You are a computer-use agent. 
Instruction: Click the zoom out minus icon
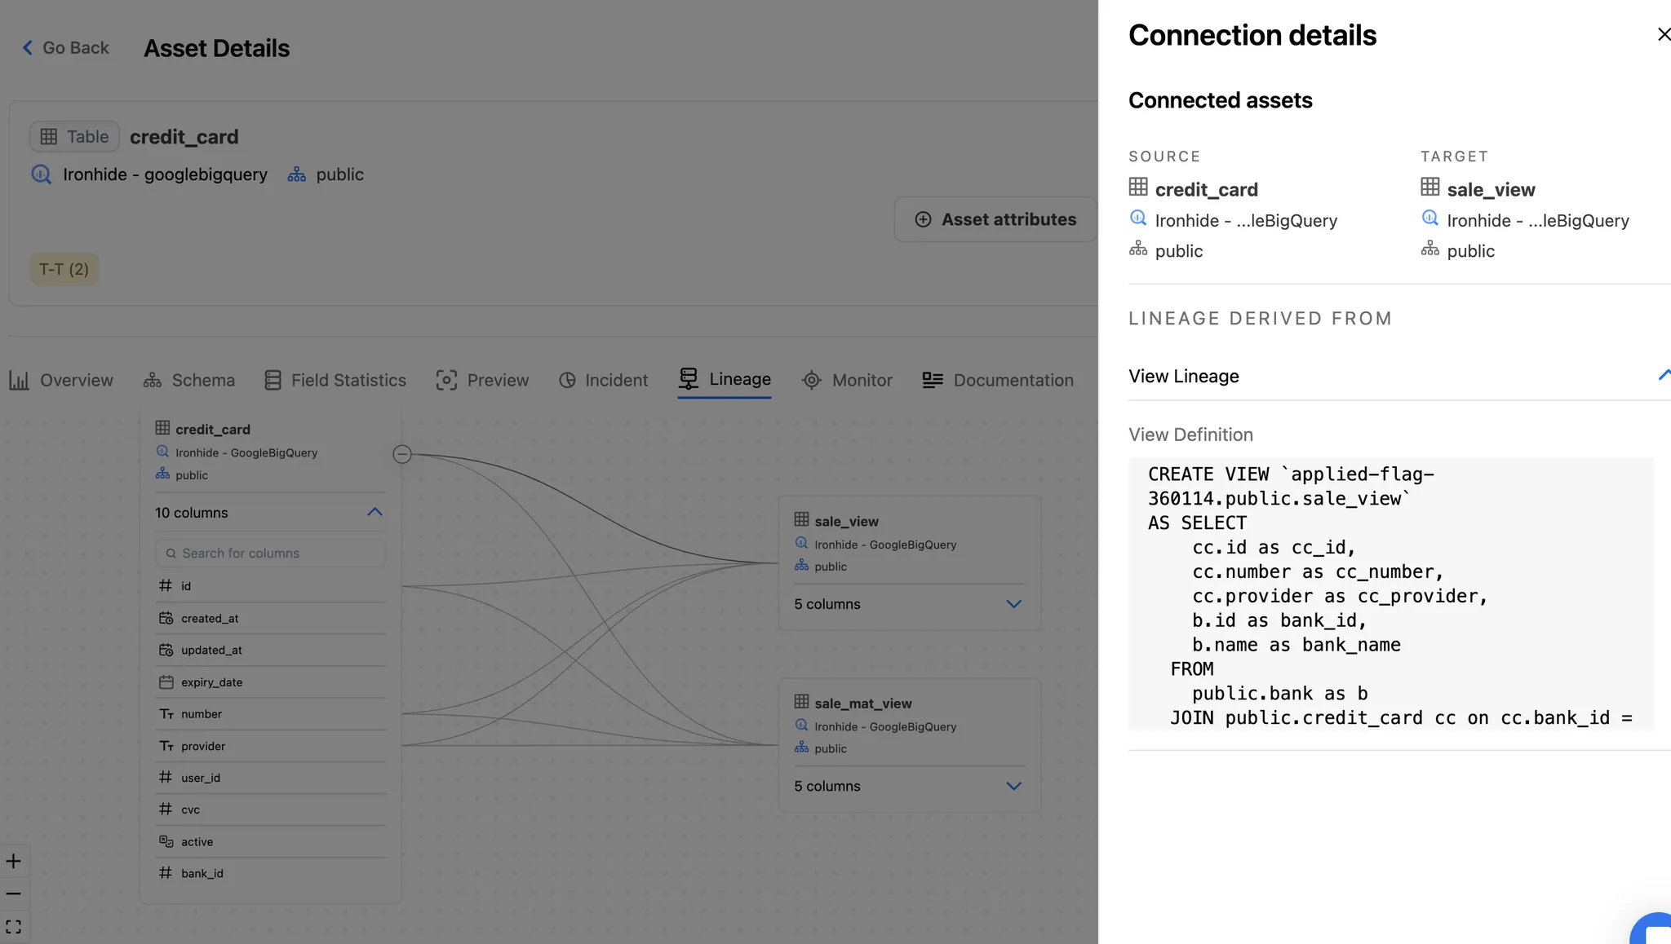tap(14, 894)
